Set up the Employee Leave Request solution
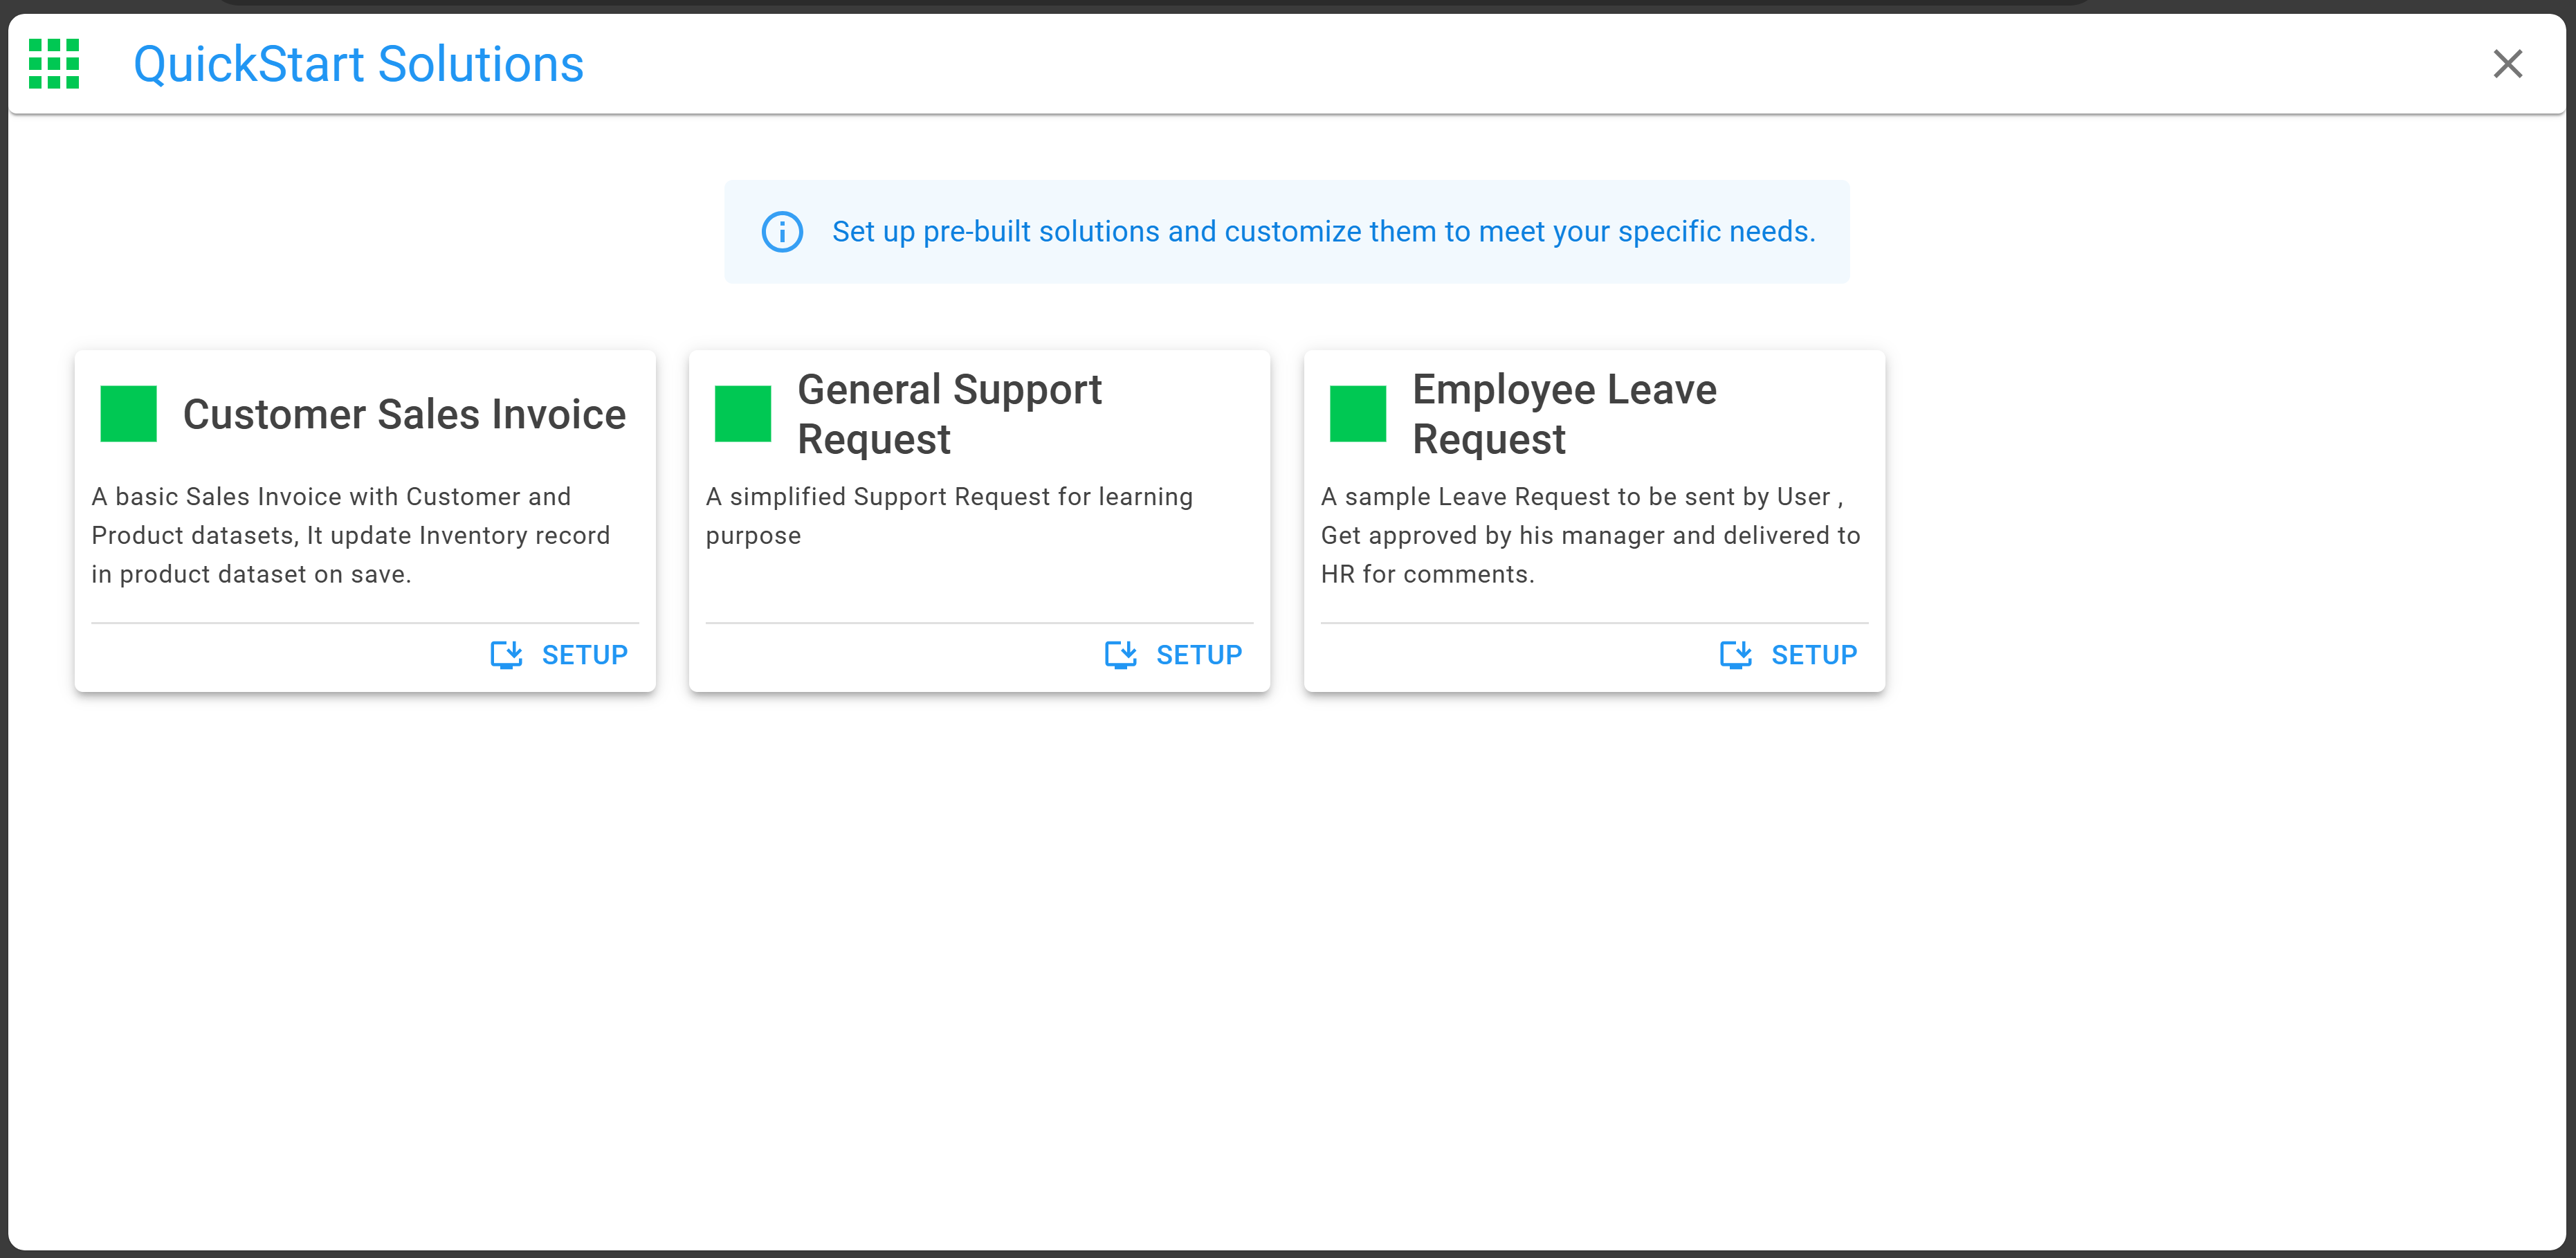Viewport: 2576px width, 1258px height. pos(1789,655)
